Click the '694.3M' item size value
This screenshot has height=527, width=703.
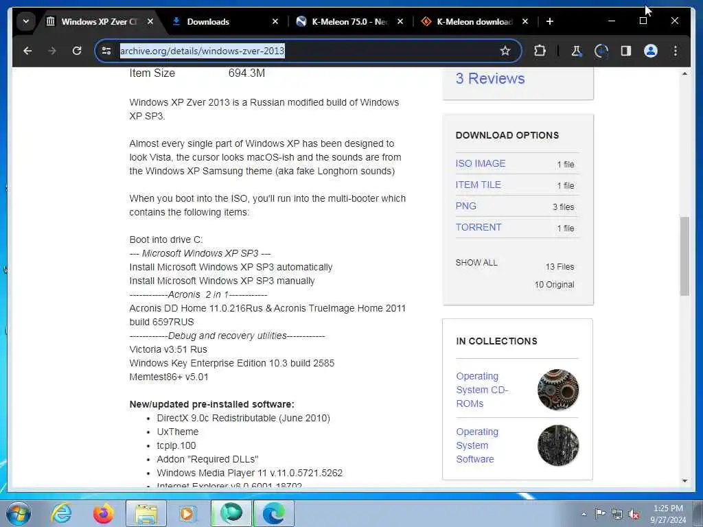point(246,73)
